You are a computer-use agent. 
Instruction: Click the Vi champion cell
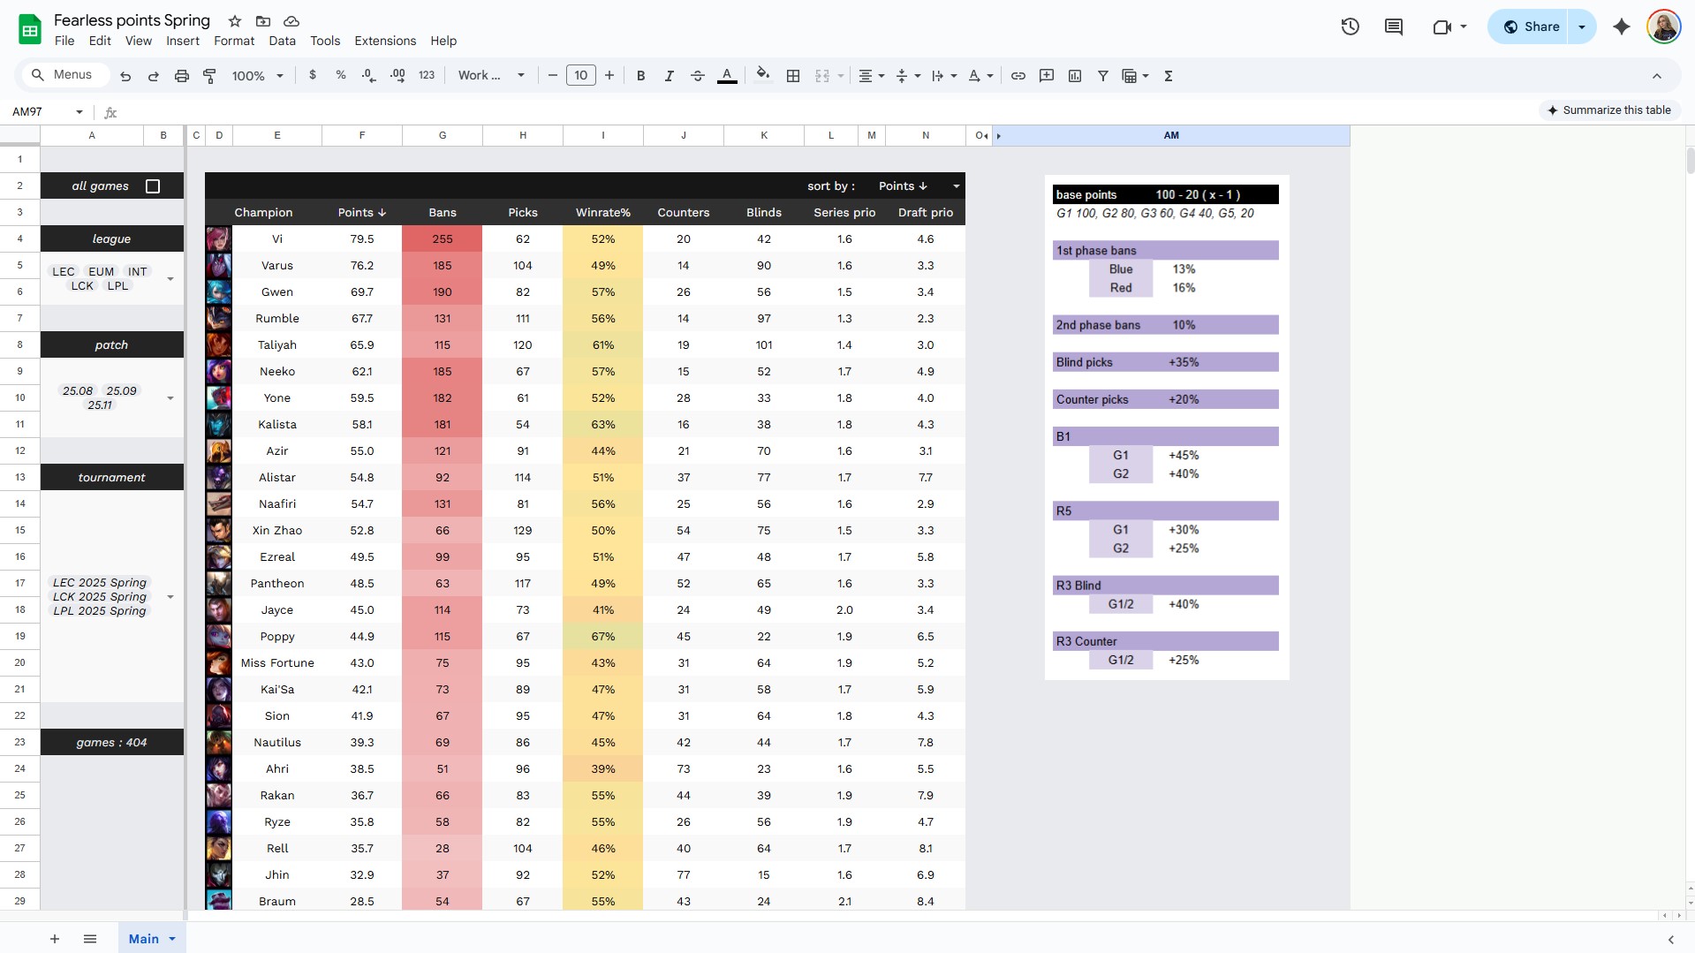[x=277, y=239]
